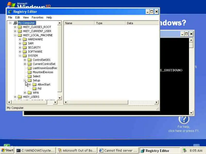Click the HKEY_CLASSES_ROOT folder icon
Screen dimensions: 206x154
click(20, 27)
